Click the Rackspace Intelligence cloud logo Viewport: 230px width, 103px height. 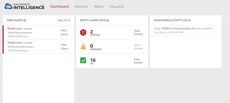(x=8, y=6)
